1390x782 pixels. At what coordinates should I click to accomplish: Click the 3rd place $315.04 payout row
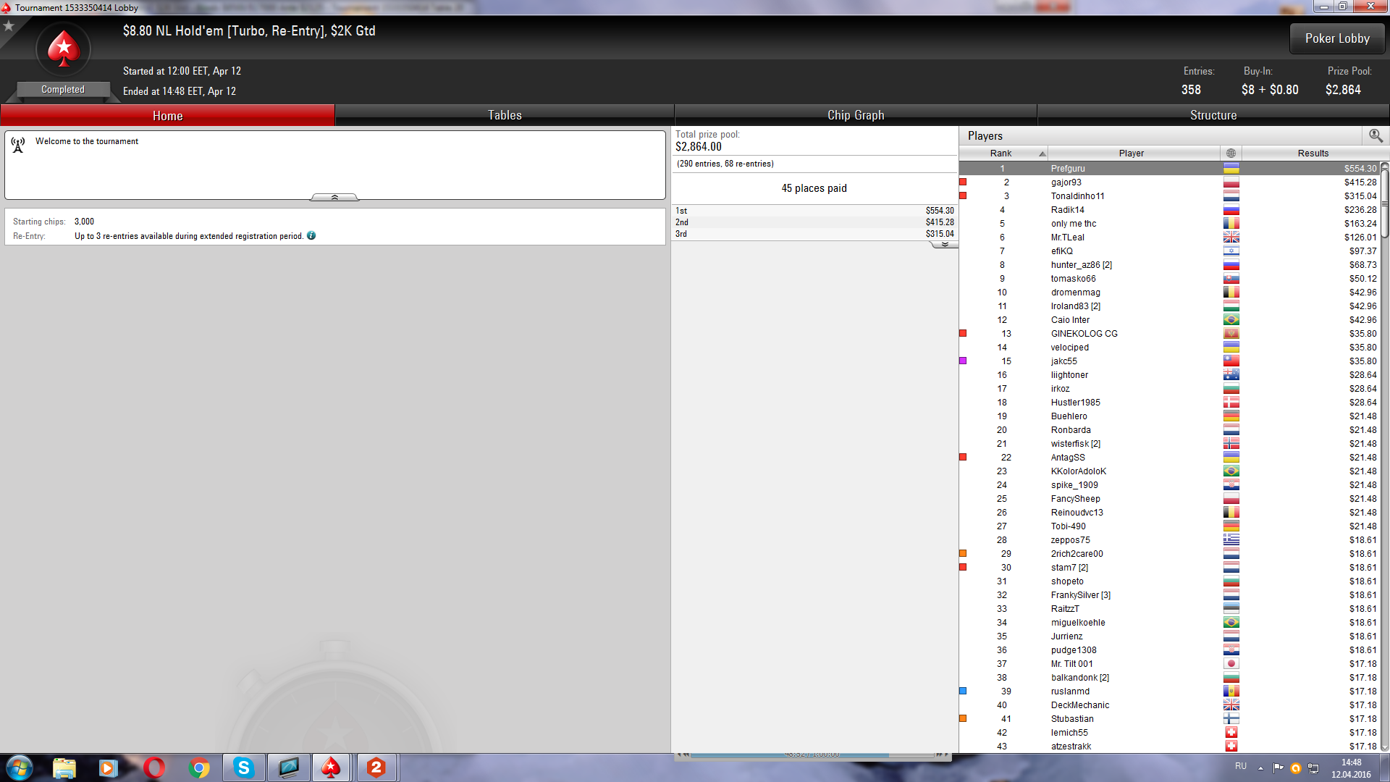tap(814, 234)
